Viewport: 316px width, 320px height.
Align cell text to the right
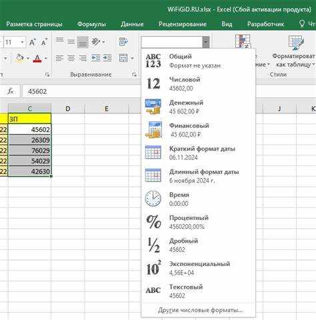pos(83,58)
